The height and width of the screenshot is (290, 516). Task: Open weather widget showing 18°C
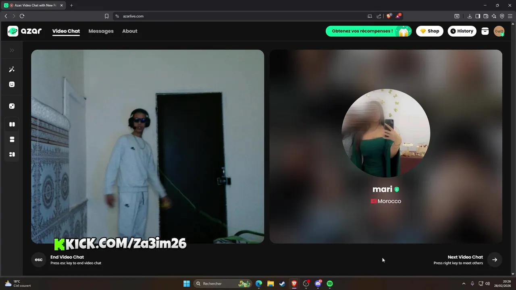18,284
